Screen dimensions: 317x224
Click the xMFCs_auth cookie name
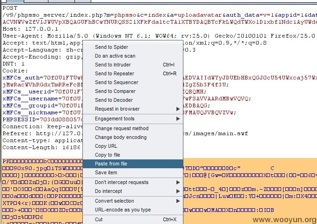pos(21,78)
